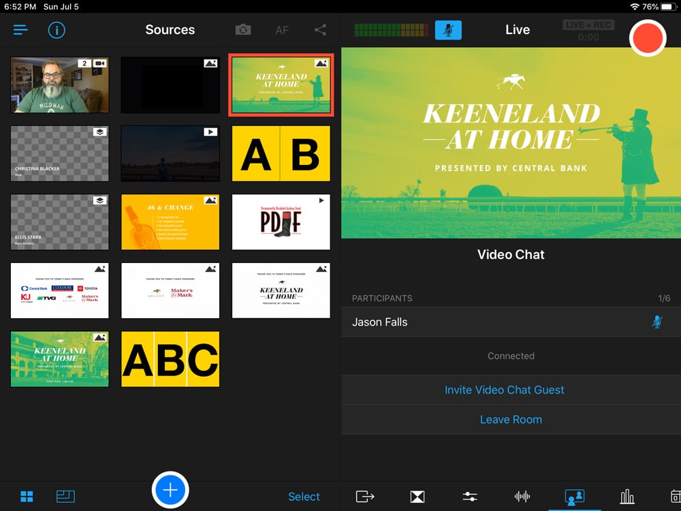
Task: Open the hamburger menu icon
Action: (x=20, y=30)
